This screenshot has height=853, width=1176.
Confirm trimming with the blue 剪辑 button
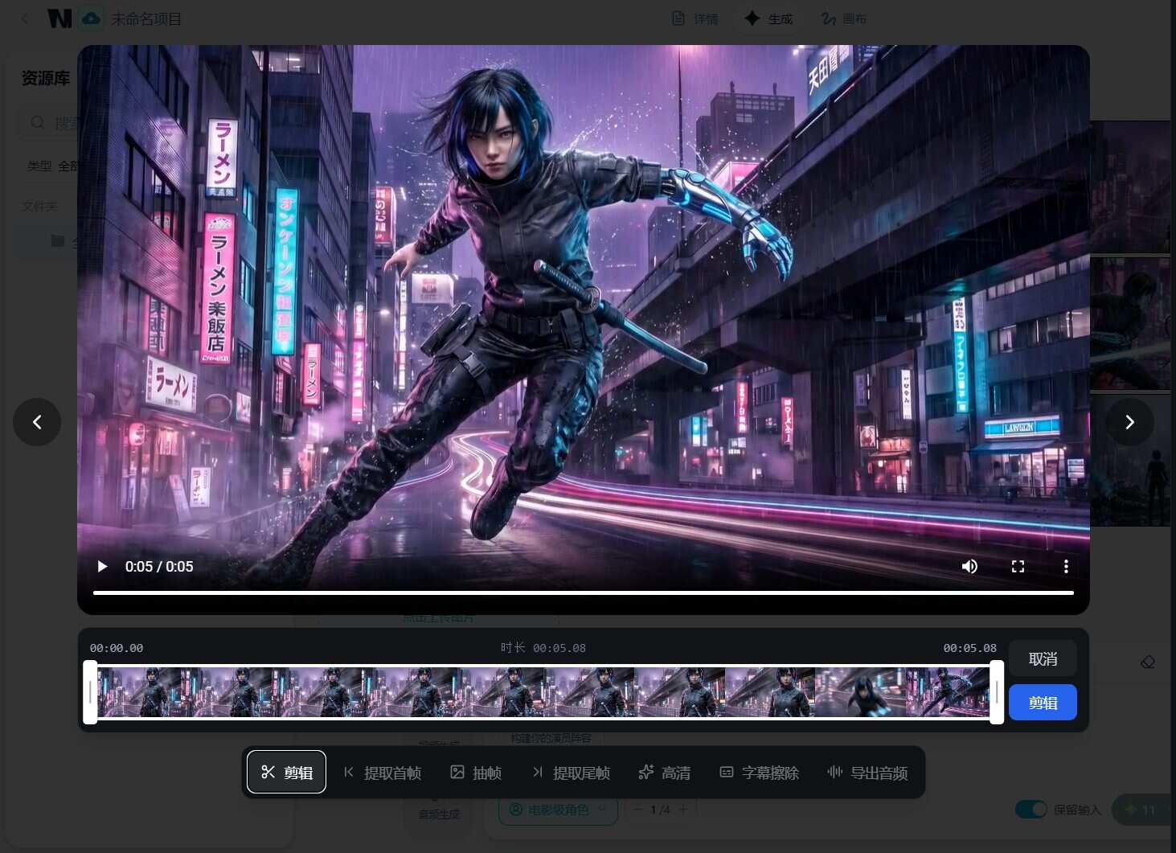[x=1043, y=703]
